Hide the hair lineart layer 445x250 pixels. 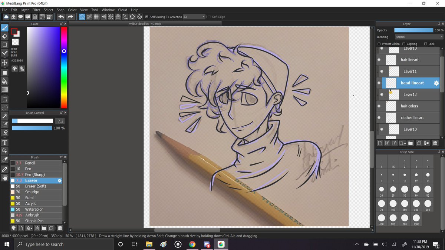pyautogui.click(x=379, y=60)
